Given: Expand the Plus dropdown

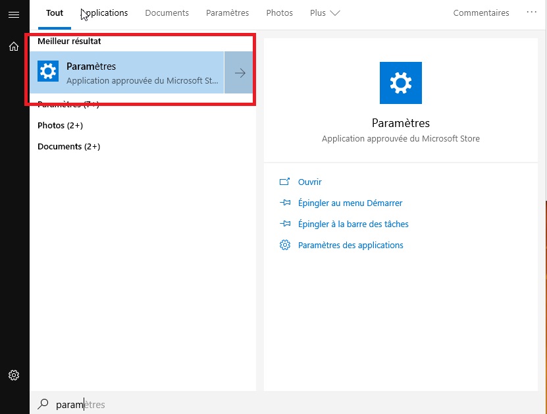Looking at the screenshot, I should 325,13.
